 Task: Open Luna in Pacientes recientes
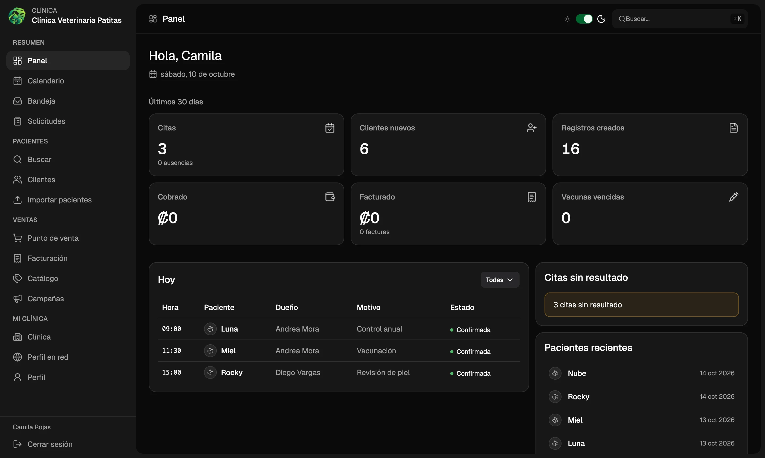[641, 443]
